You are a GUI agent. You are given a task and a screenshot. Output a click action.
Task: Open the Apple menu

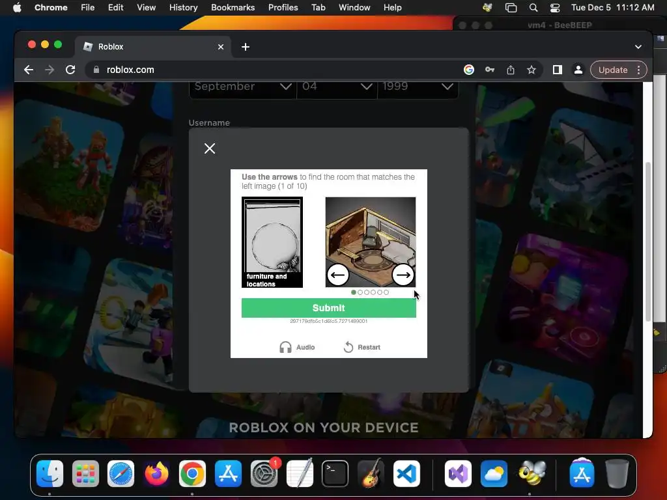tap(17, 7)
